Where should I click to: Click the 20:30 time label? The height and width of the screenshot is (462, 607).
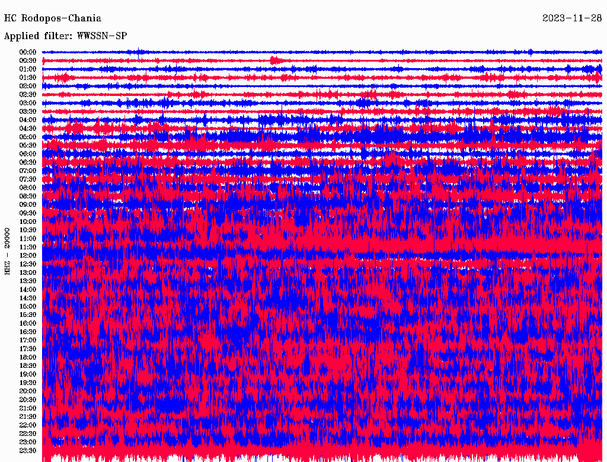(x=28, y=400)
